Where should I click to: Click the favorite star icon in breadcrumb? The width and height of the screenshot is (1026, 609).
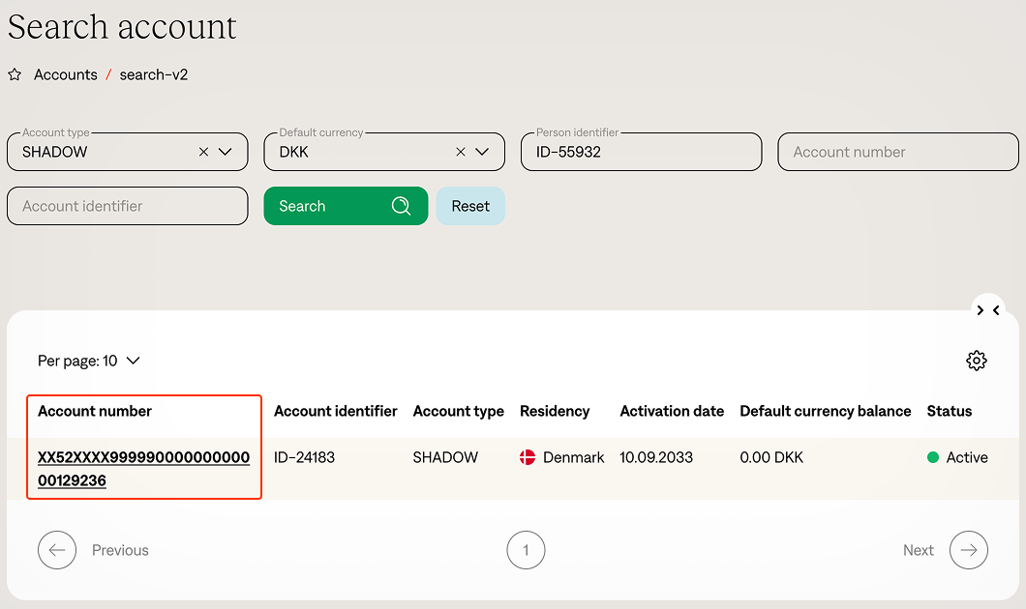click(x=15, y=74)
